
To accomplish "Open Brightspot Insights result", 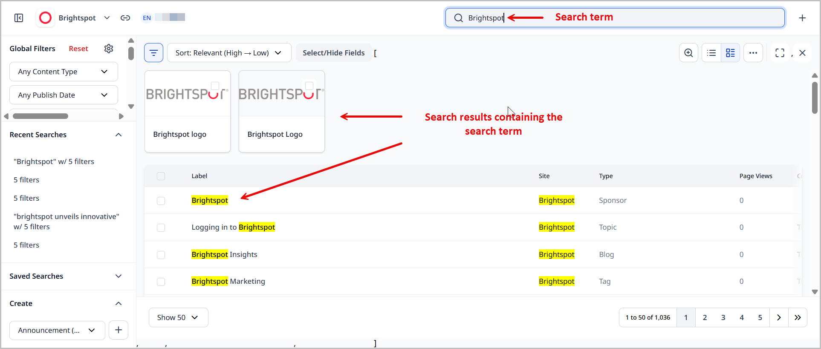I will pos(224,254).
